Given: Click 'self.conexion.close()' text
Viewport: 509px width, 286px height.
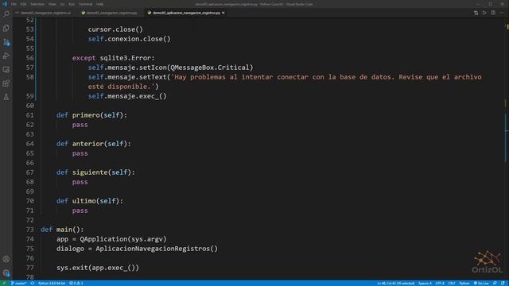Looking at the screenshot, I should pos(129,39).
